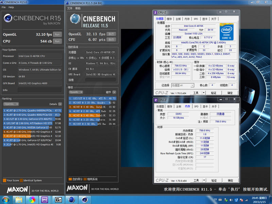This screenshot has width=272, height=204.
Task: Click the colorful pinwheel taskbar icon
Action: coord(32,199)
